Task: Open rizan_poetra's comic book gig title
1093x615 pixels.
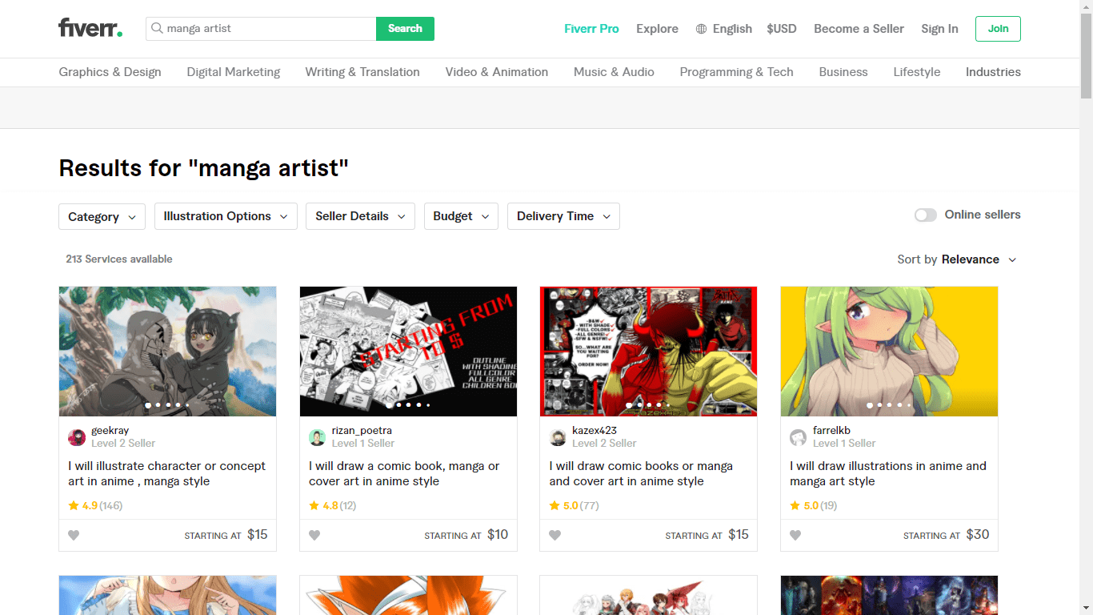Action: [x=404, y=473]
